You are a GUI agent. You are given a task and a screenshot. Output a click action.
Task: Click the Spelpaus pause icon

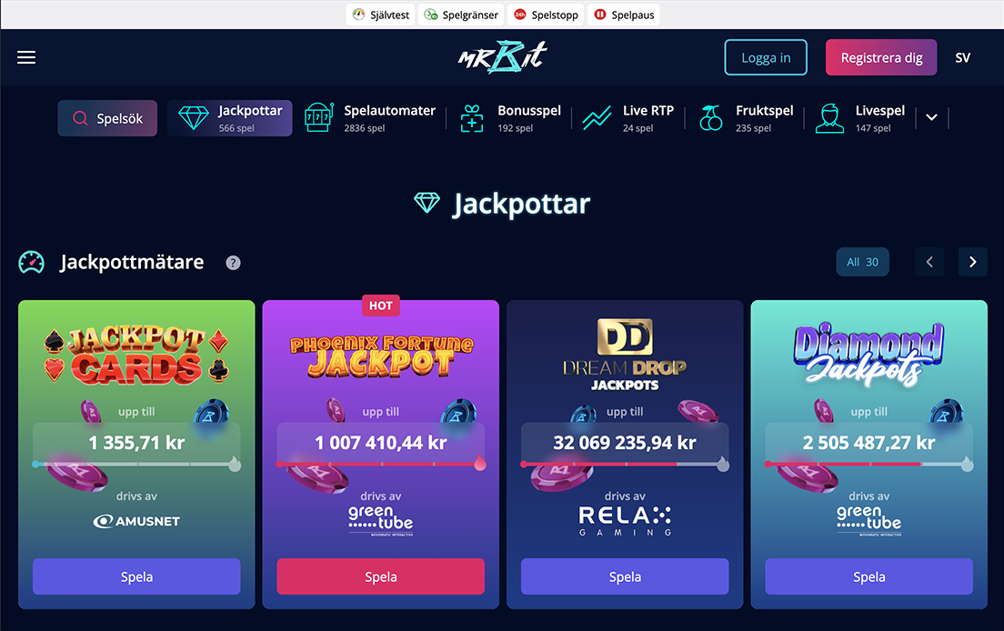pos(600,14)
